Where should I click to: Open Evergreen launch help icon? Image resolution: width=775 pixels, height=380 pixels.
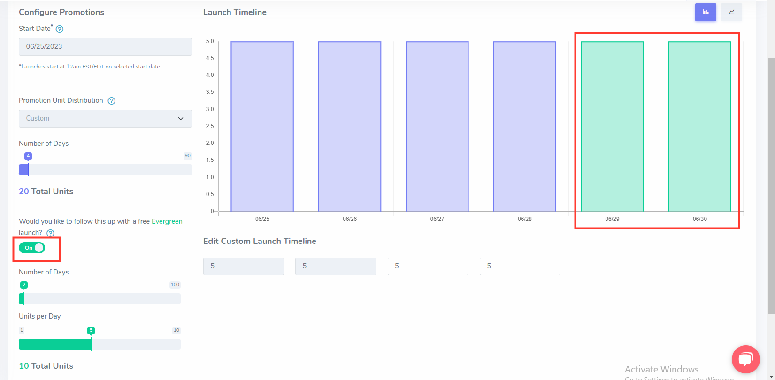[50, 233]
